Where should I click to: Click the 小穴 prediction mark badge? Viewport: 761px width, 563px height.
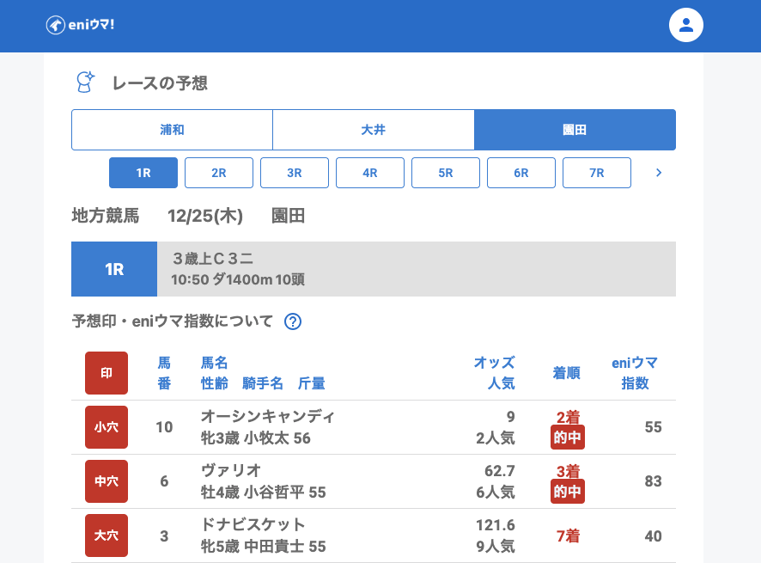[107, 427]
